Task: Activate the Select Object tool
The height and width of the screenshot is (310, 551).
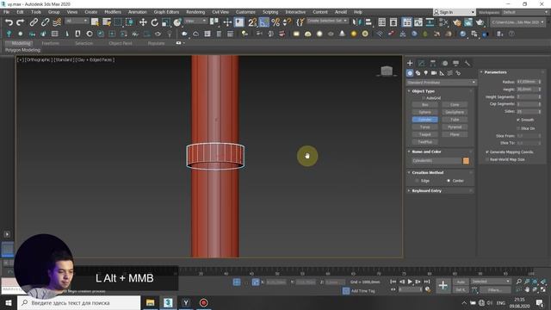Action: point(95,22)
